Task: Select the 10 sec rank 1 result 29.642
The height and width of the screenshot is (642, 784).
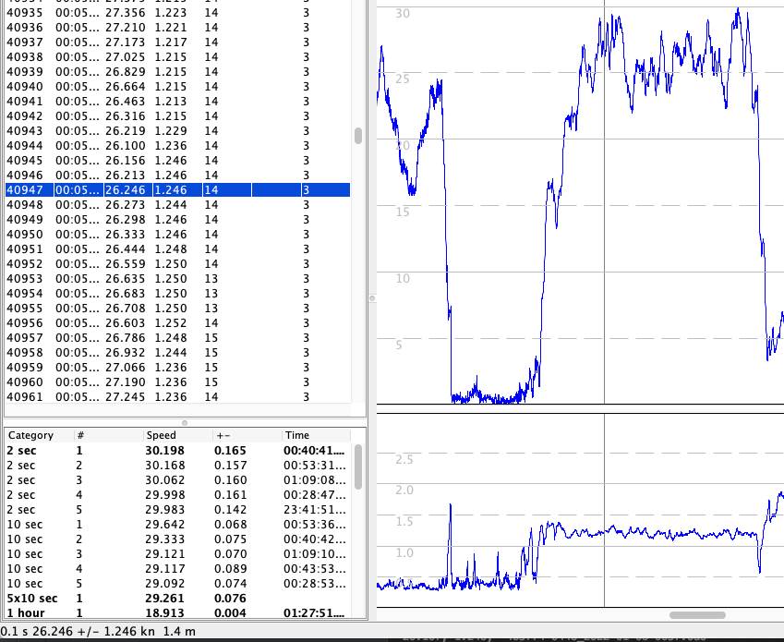Action: pos(175,525)
